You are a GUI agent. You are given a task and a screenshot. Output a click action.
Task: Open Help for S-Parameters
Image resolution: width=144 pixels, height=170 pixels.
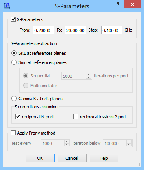point(104,158)
